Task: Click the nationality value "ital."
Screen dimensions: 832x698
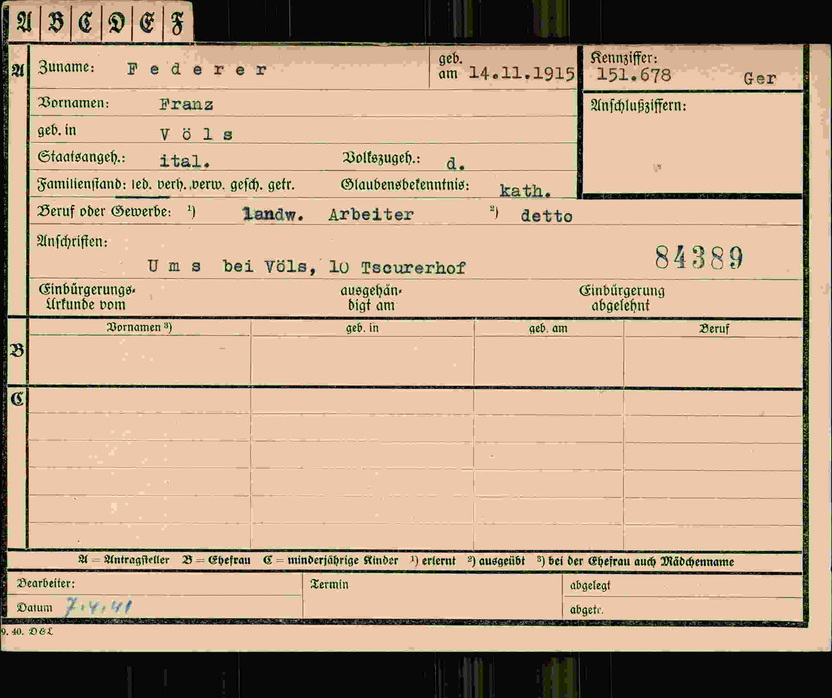Action: tap(185, 161)
